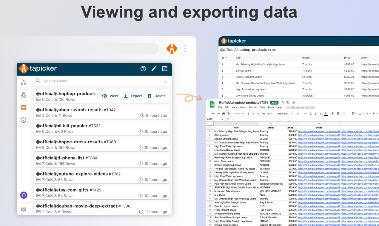This screenshot has height=226, width=379.
Task: Open @official/yahoo-search-results #T942 entry
Action: [101, 112]
